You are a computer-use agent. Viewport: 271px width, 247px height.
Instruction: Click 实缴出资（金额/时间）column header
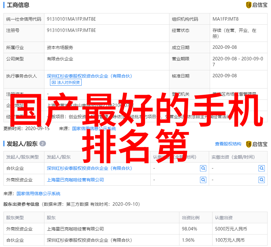[x=233, y=157]
